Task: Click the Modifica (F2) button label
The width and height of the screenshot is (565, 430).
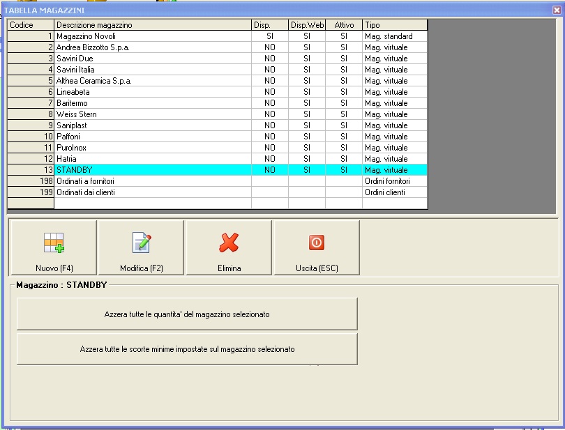Action: tap(142, 268)
